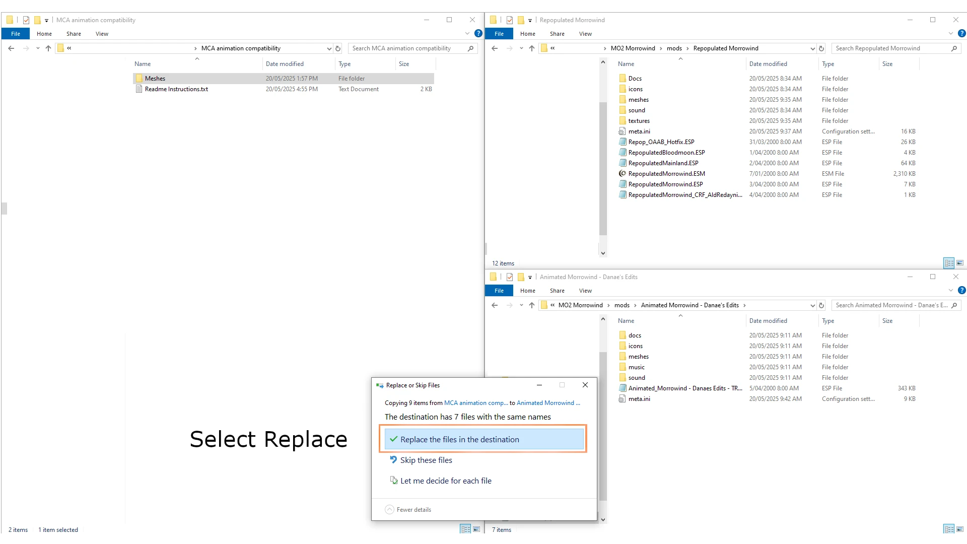The width and height of the screenshot is (967, 544).
Task: Click properties quick-access icon in Repopulated Morrowind title bar
Action: (x=510, y=20)
